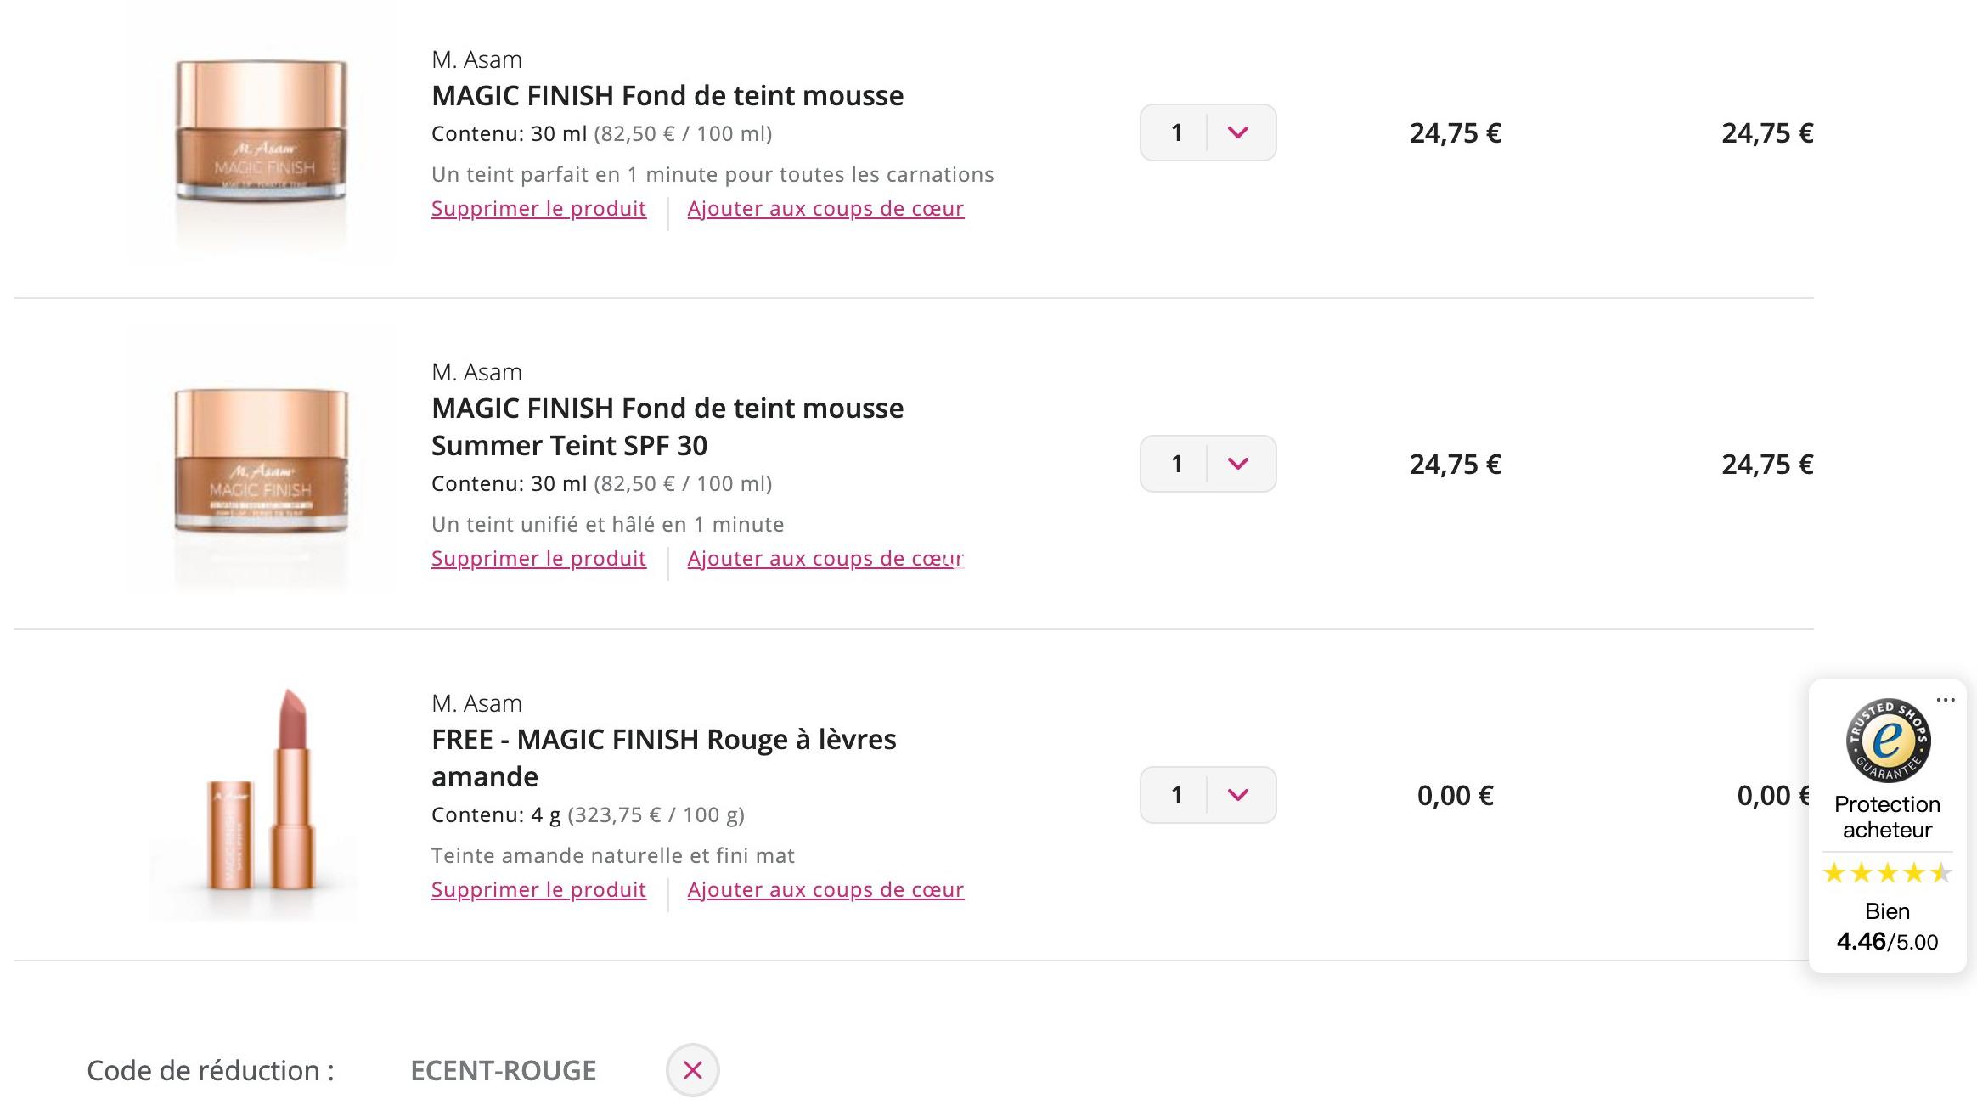Click the Trusted Shops guarantee seal
The image size is (1977, 1116).
1888,741
